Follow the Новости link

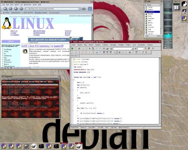[14, 31]
